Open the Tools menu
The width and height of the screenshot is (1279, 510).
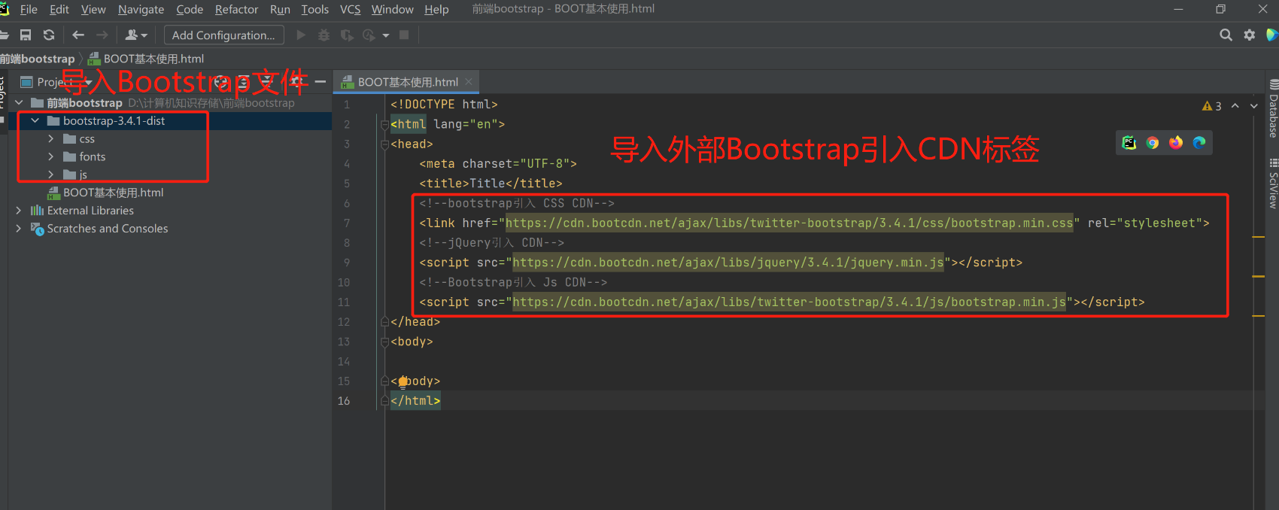click(314, 9)
